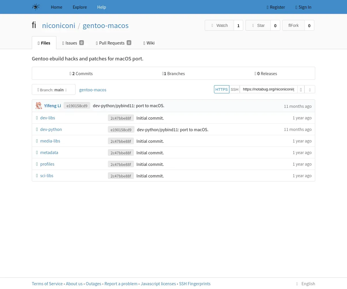Viewport: 347px width, 289px height.
Task: Click the Sign In icon
Action: click(x=296, y=7)
